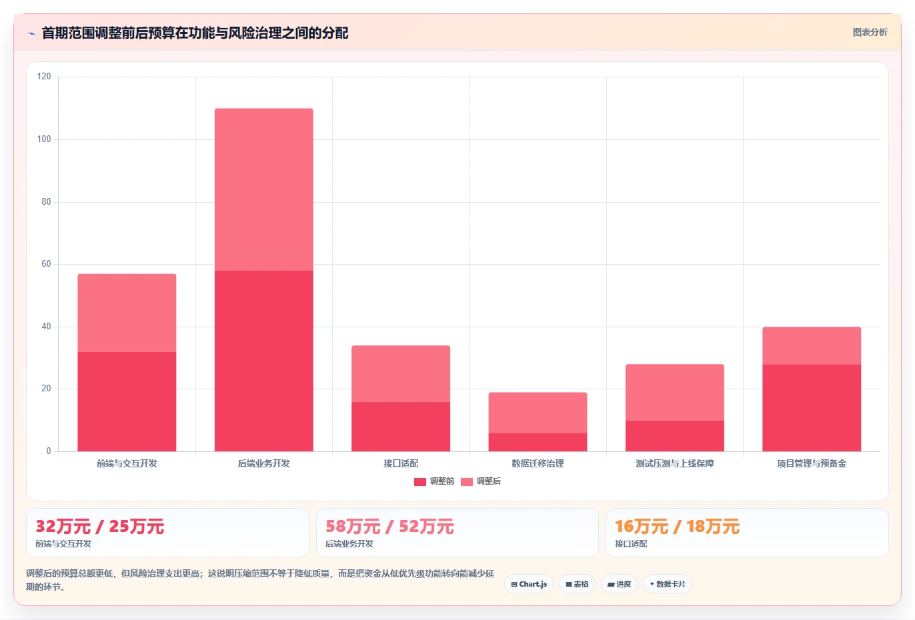Select the 进度 tag chip
Screen dimensions: 915x620
click(x=619, y=584)
